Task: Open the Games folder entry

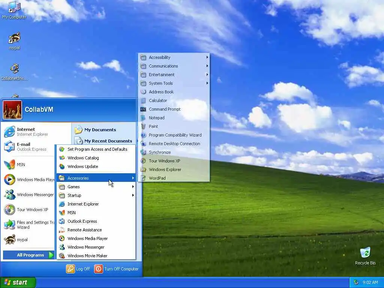Action: coord(96,187)
